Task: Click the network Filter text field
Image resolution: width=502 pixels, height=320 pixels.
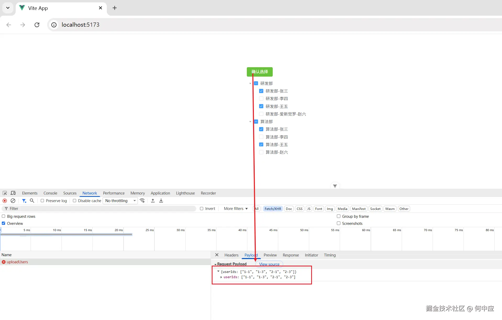Action: [99, 209]
